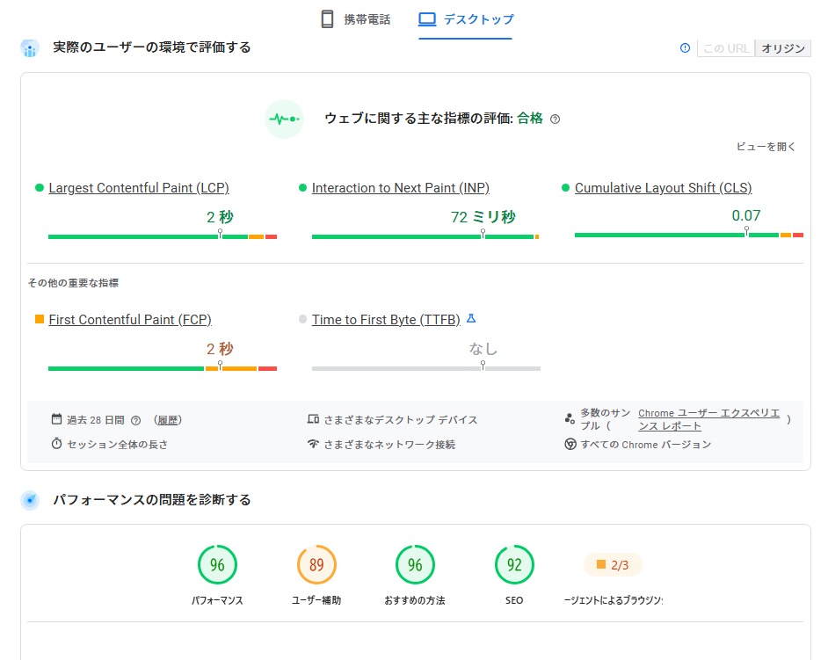The width and height of the screenshot is (828, 660).
Task: Click the LCP distribution bar
Action: coord(163,236)
